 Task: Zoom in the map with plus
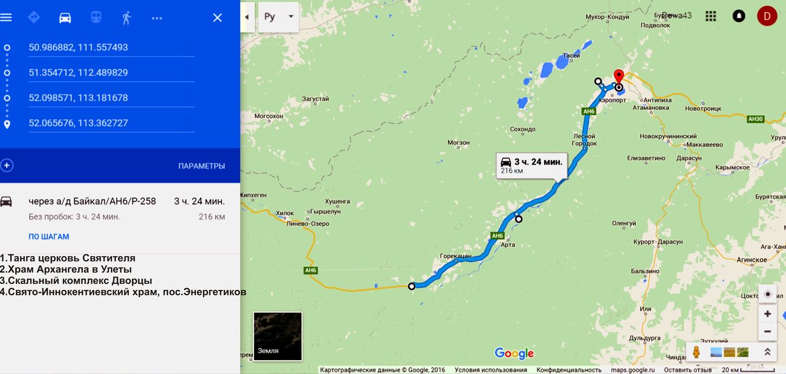click(x=767, y=314)
